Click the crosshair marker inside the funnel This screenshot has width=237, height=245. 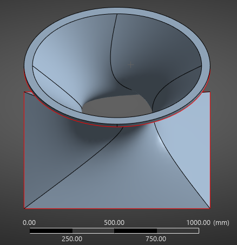(130, 65)
